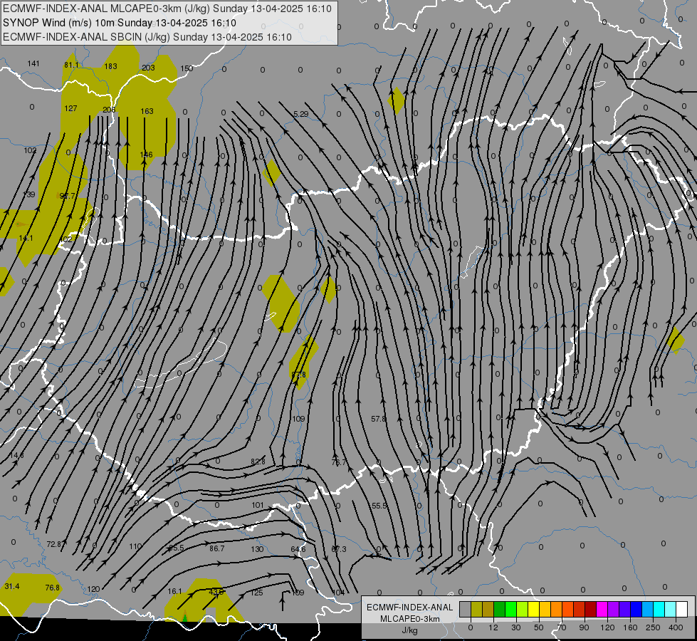Select the map value "125"
Image resolution: width=697 pixels, height=641 pixels.
[256, 593]
